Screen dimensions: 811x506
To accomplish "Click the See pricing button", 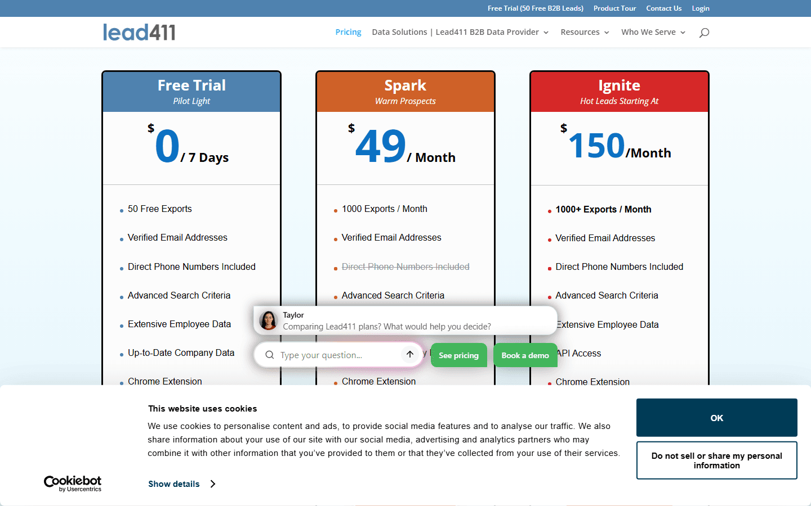I will pos(459,355).
